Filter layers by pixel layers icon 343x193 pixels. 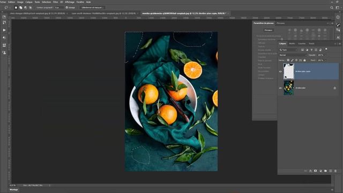click(302, 50)
